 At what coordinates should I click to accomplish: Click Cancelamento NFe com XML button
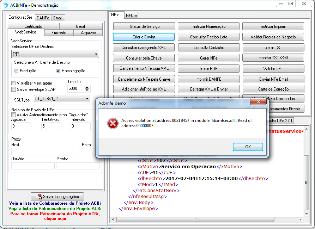pos(144,68)
